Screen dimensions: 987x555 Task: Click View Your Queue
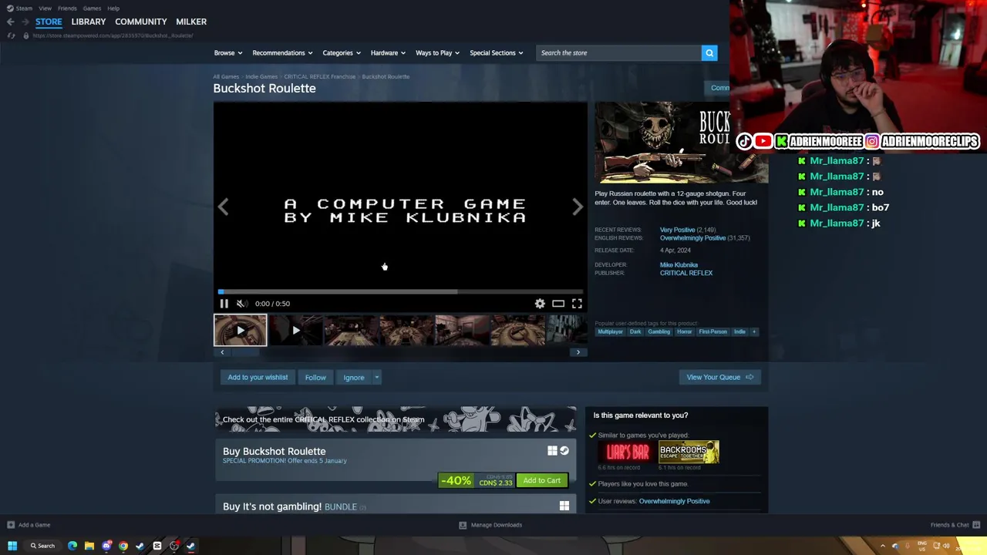point(720,378)
